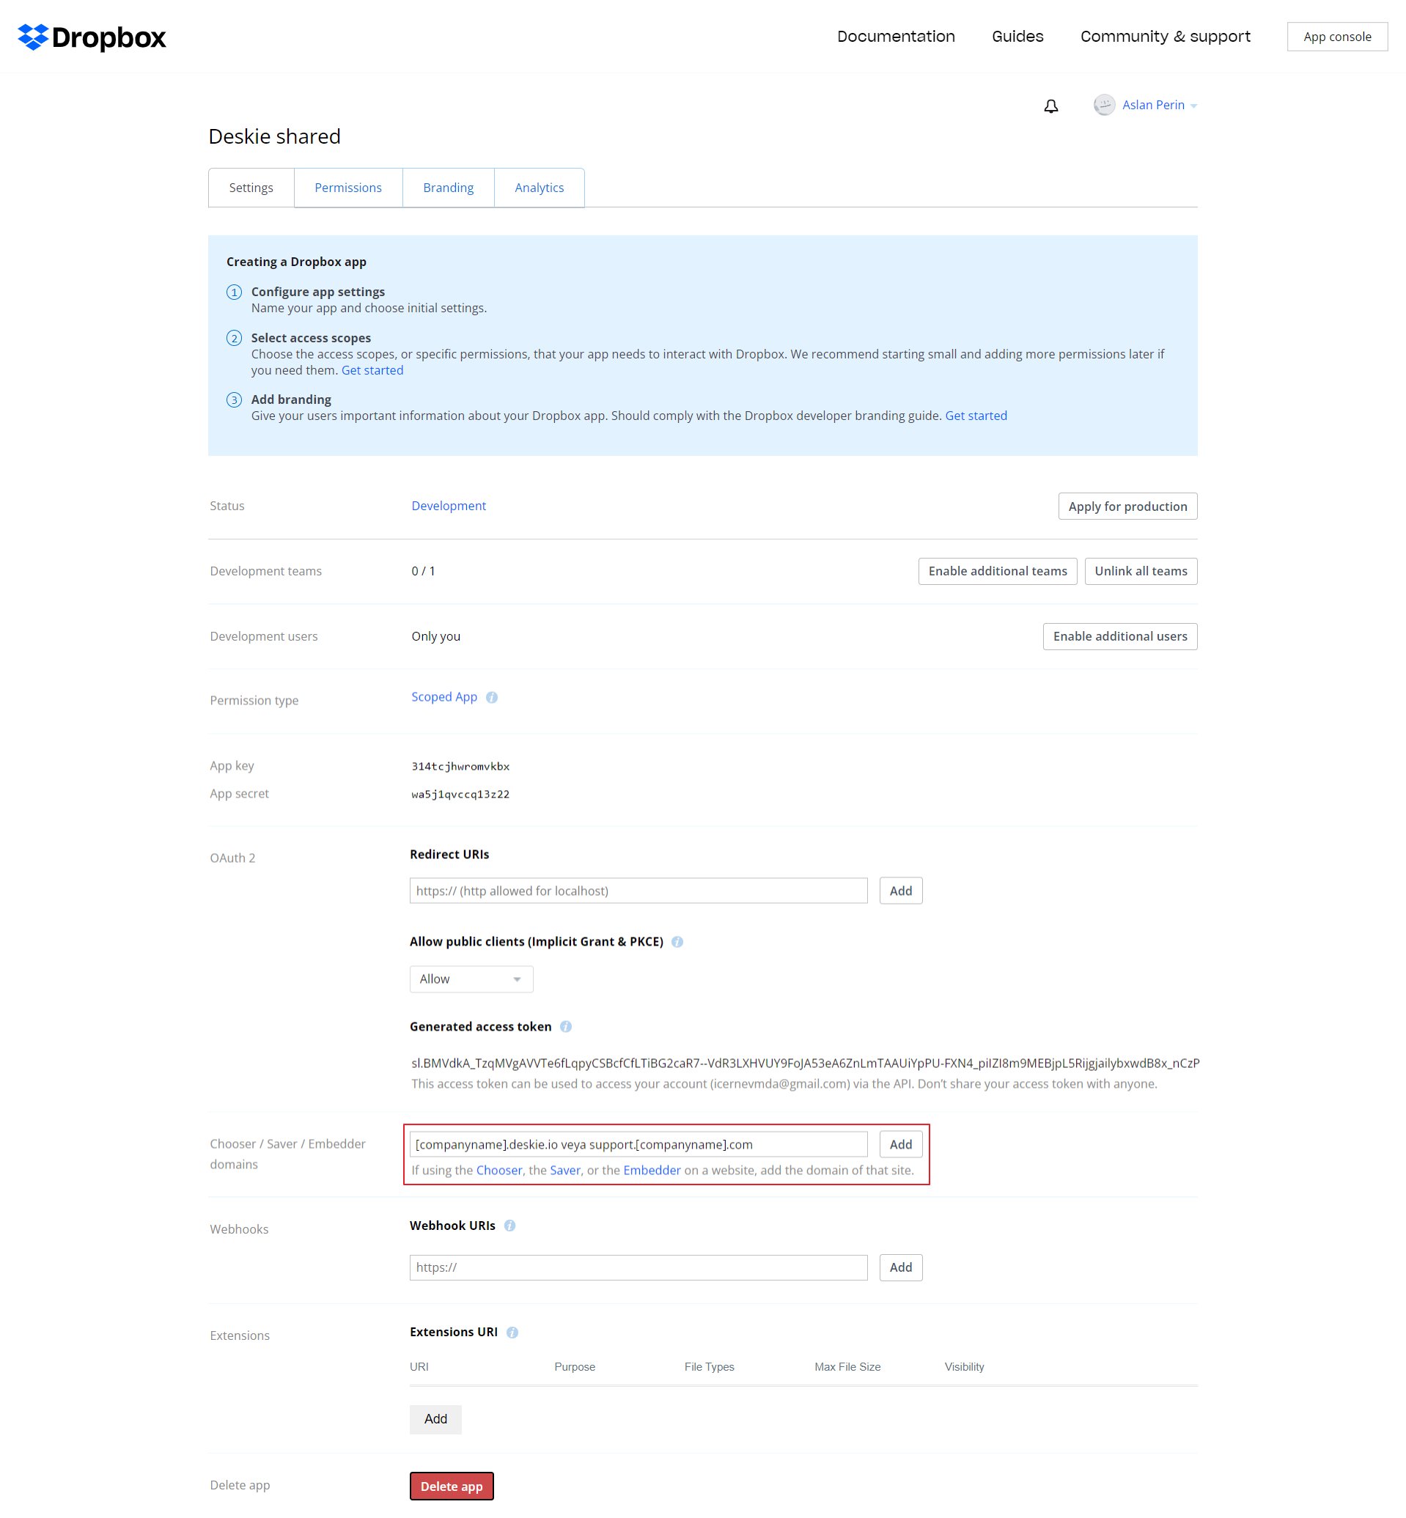Focus the Chooser/Saver domains input field
This screenshot has width=1406, height=1518.
[638, 1144]
